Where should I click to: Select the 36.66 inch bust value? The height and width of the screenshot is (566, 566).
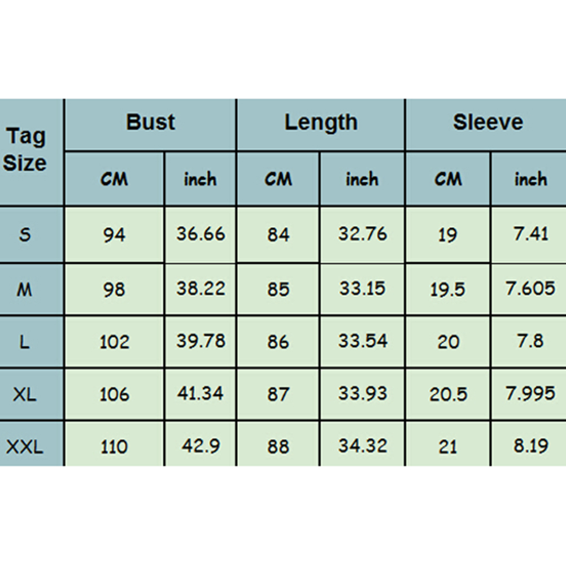pos(201,234)
